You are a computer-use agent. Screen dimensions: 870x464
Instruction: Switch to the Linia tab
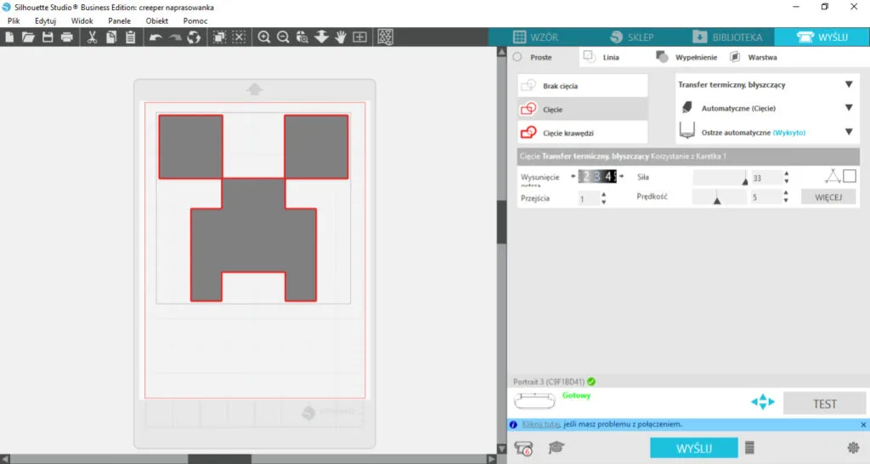602,57
